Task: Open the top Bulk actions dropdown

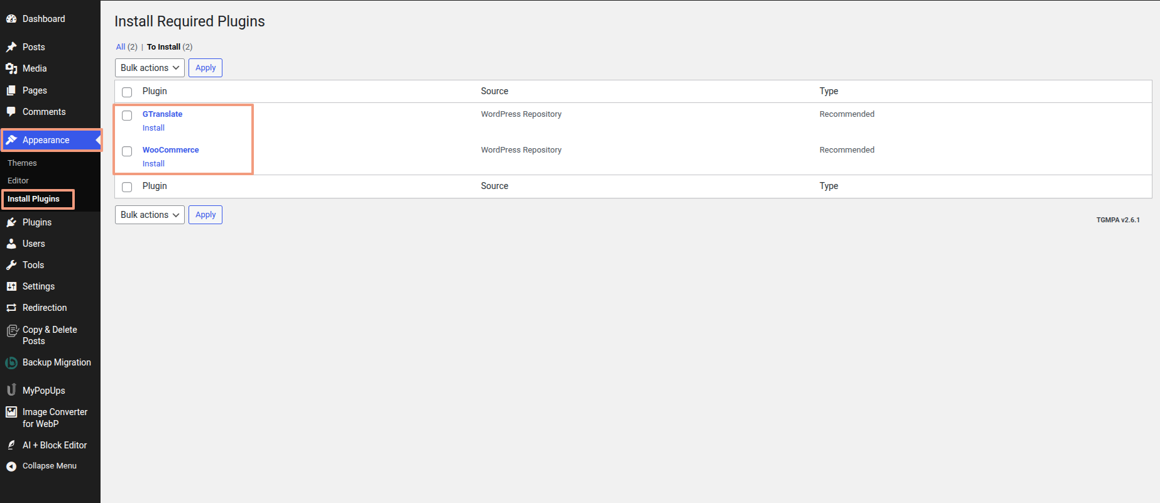Action: (x=150, y=68)
